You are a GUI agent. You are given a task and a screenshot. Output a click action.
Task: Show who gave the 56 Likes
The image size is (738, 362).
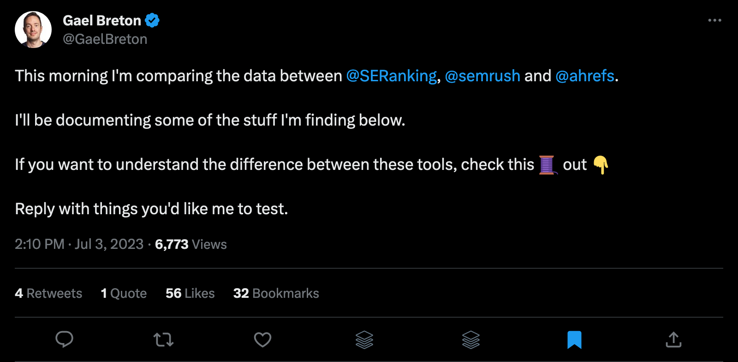(x=190, y=293)
